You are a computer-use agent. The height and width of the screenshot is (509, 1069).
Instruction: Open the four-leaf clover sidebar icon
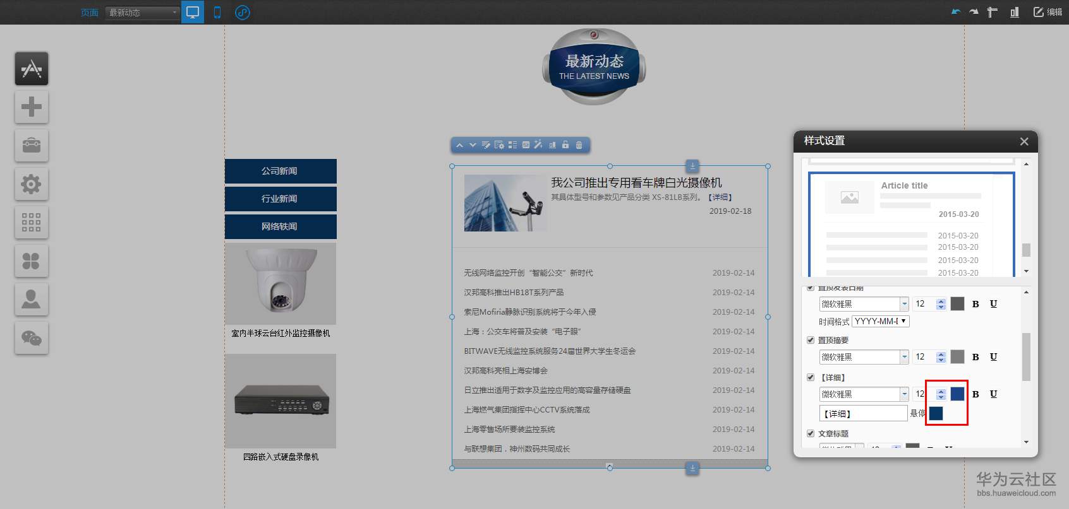(x=32, y=261)
